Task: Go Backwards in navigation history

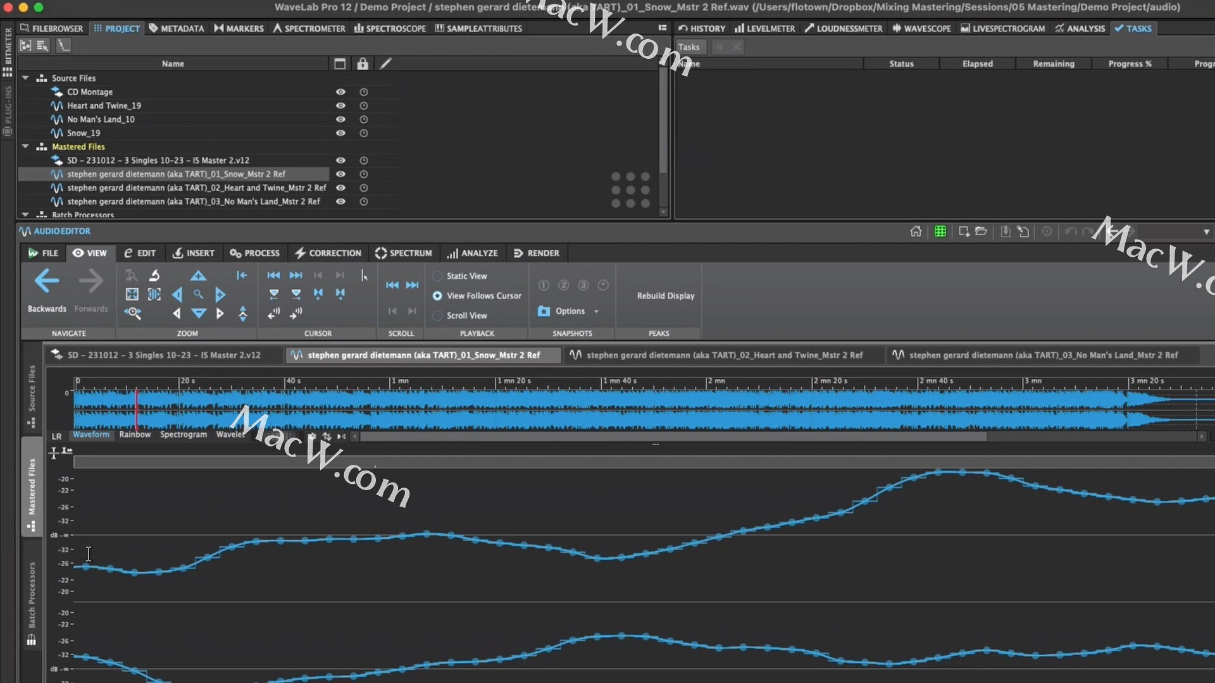Action: (x=47, y=290)
